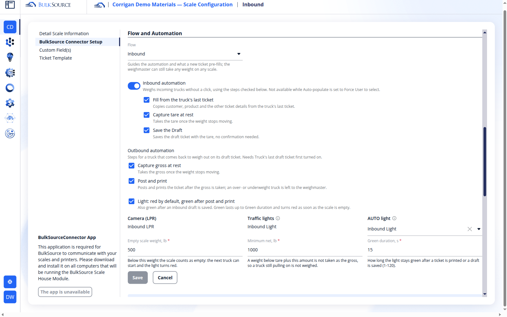Clear the AUTO light selection
The image size is (507, 317).
(470, 229)
